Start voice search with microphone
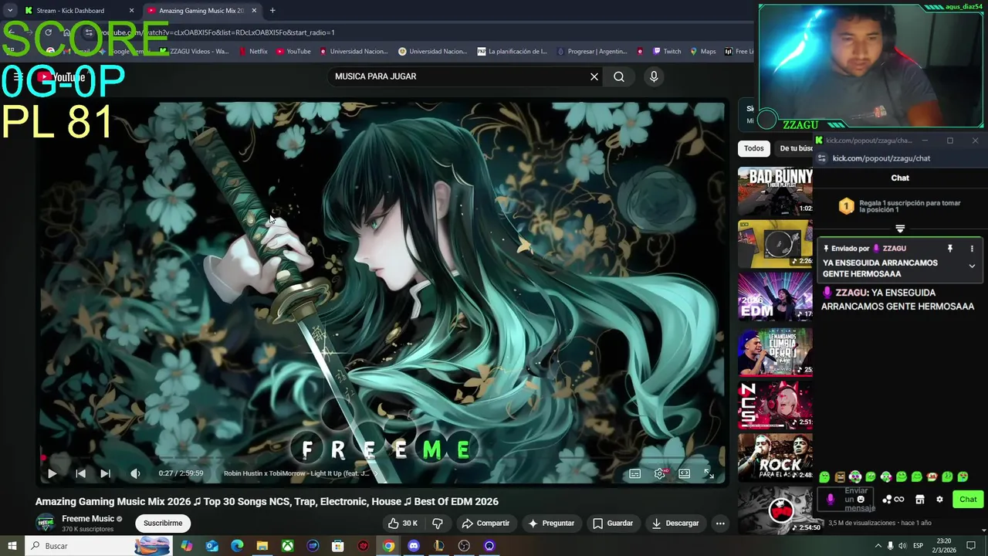The image size is (988, 556). pos(654,76)
